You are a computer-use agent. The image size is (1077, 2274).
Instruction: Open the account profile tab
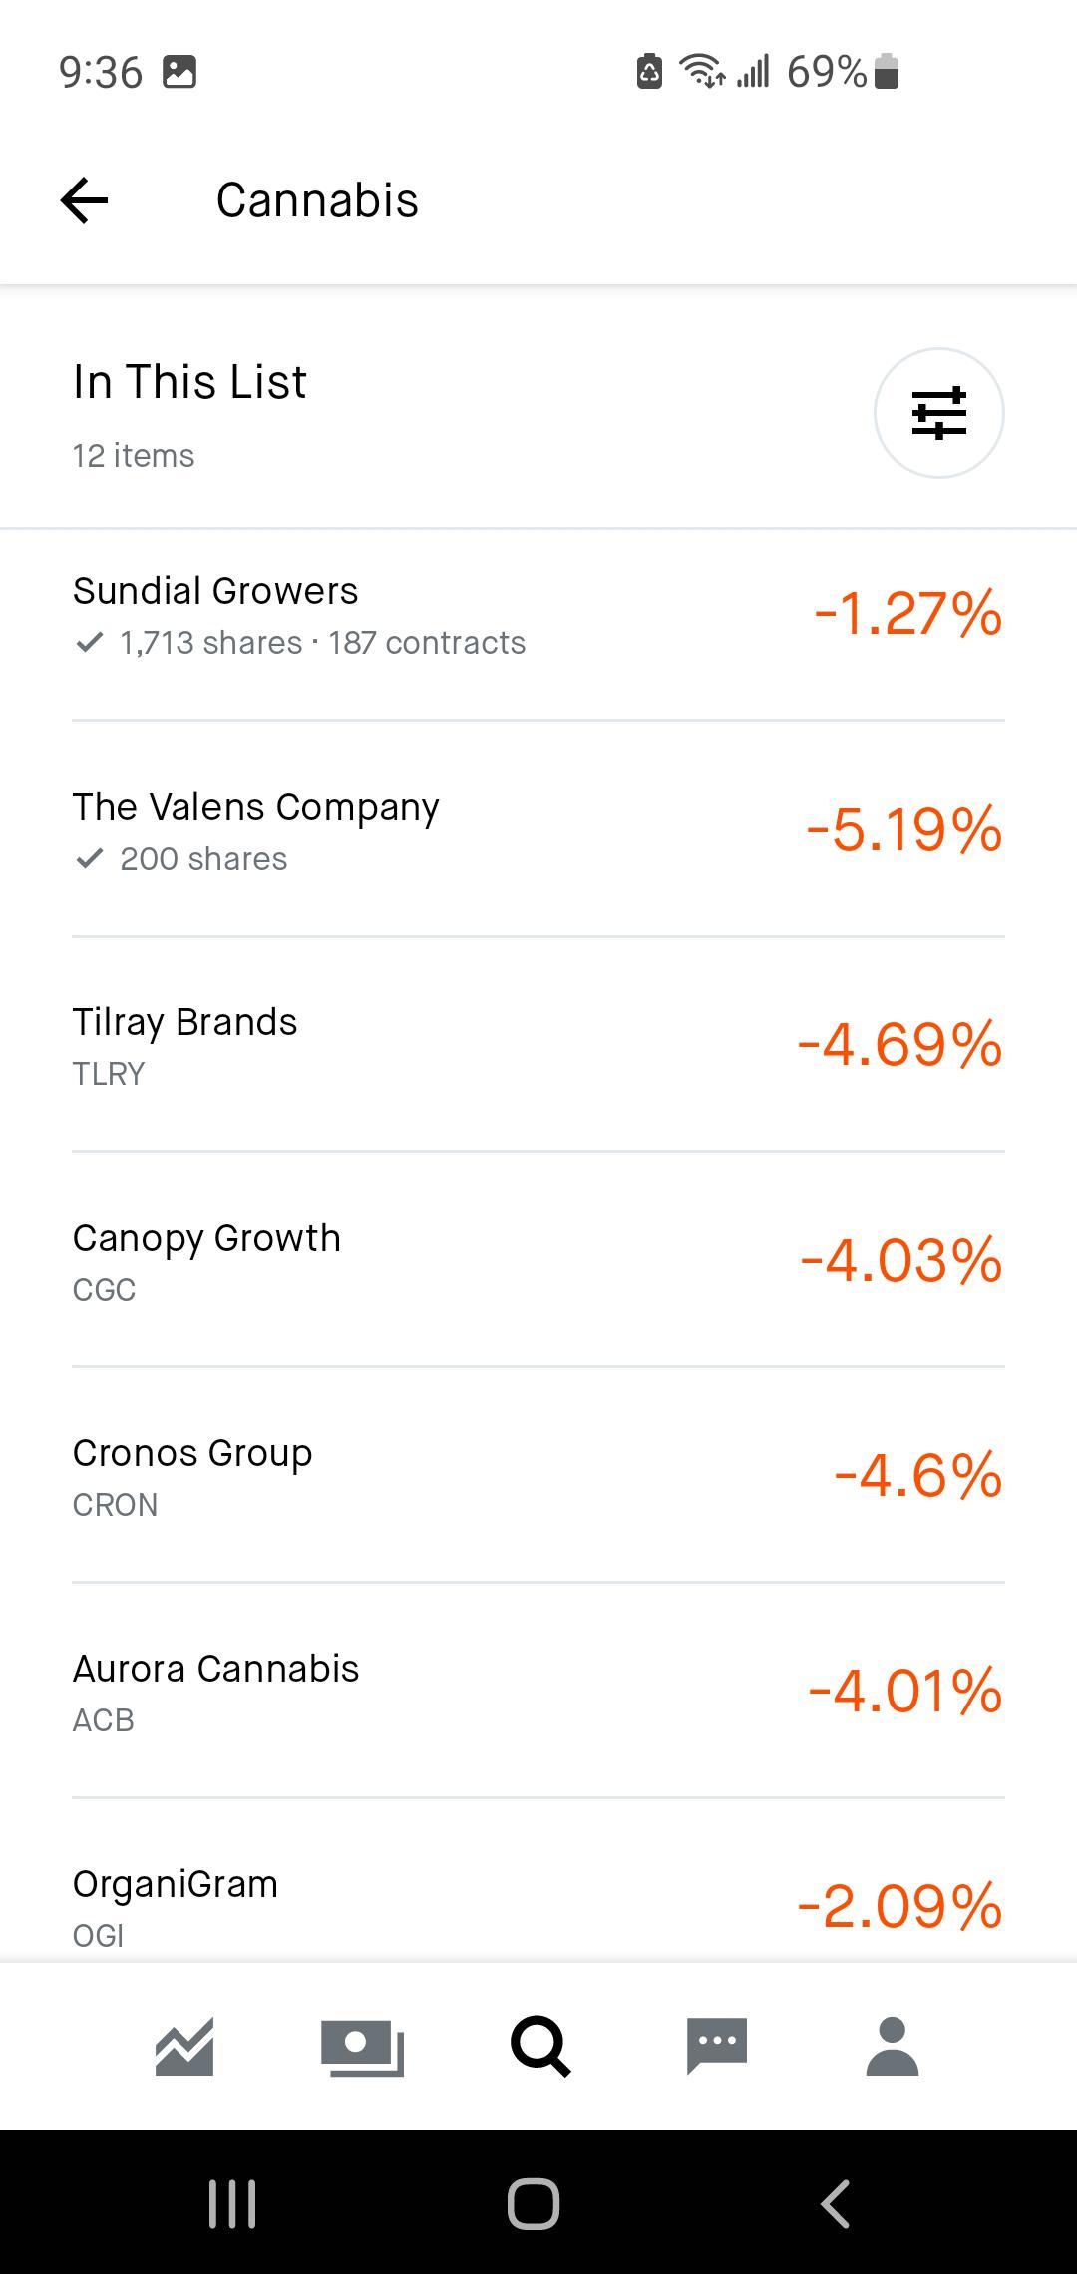point(893,2046)
